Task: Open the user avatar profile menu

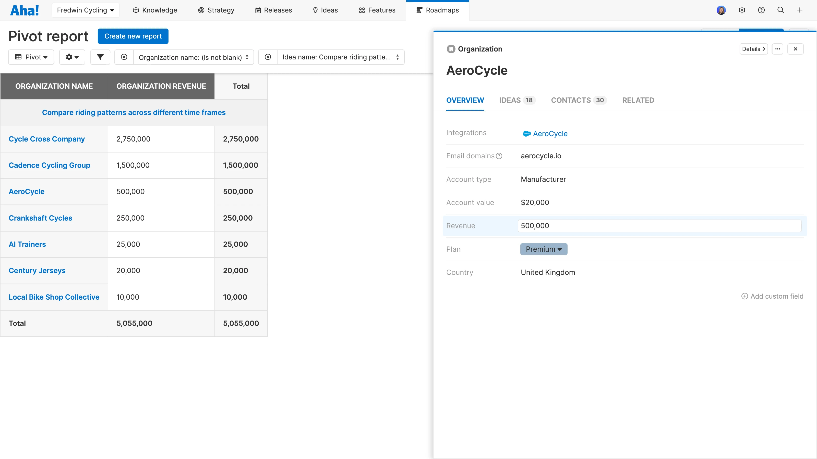Action: coord(721,10)
